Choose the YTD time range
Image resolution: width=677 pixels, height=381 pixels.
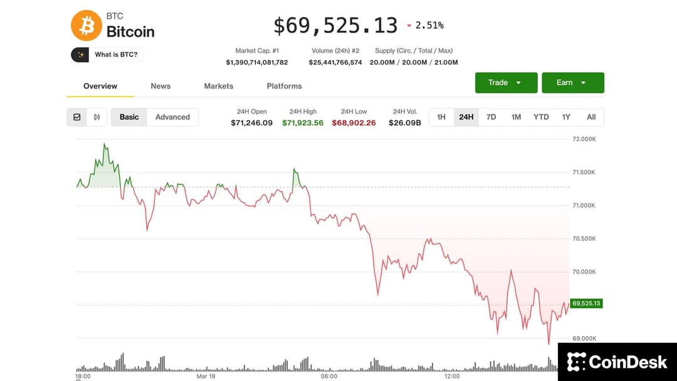541,117
